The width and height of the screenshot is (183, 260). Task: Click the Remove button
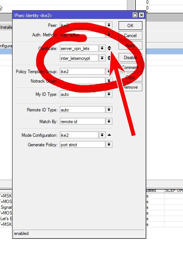[130, 87]
